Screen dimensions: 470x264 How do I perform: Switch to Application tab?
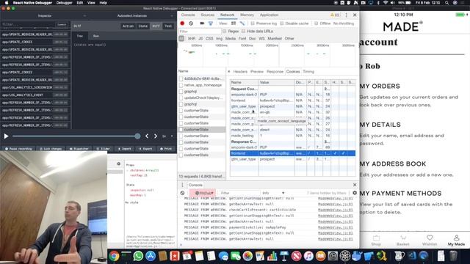269,15
